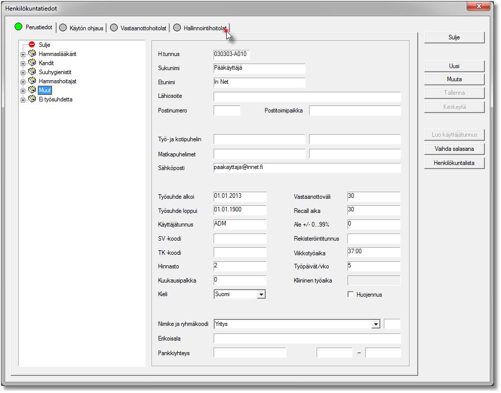Image resolution: width=501 pixels, height=393 pixels.
Task: Click the Työsuhde alkoi date field
Action: point(239,197)
